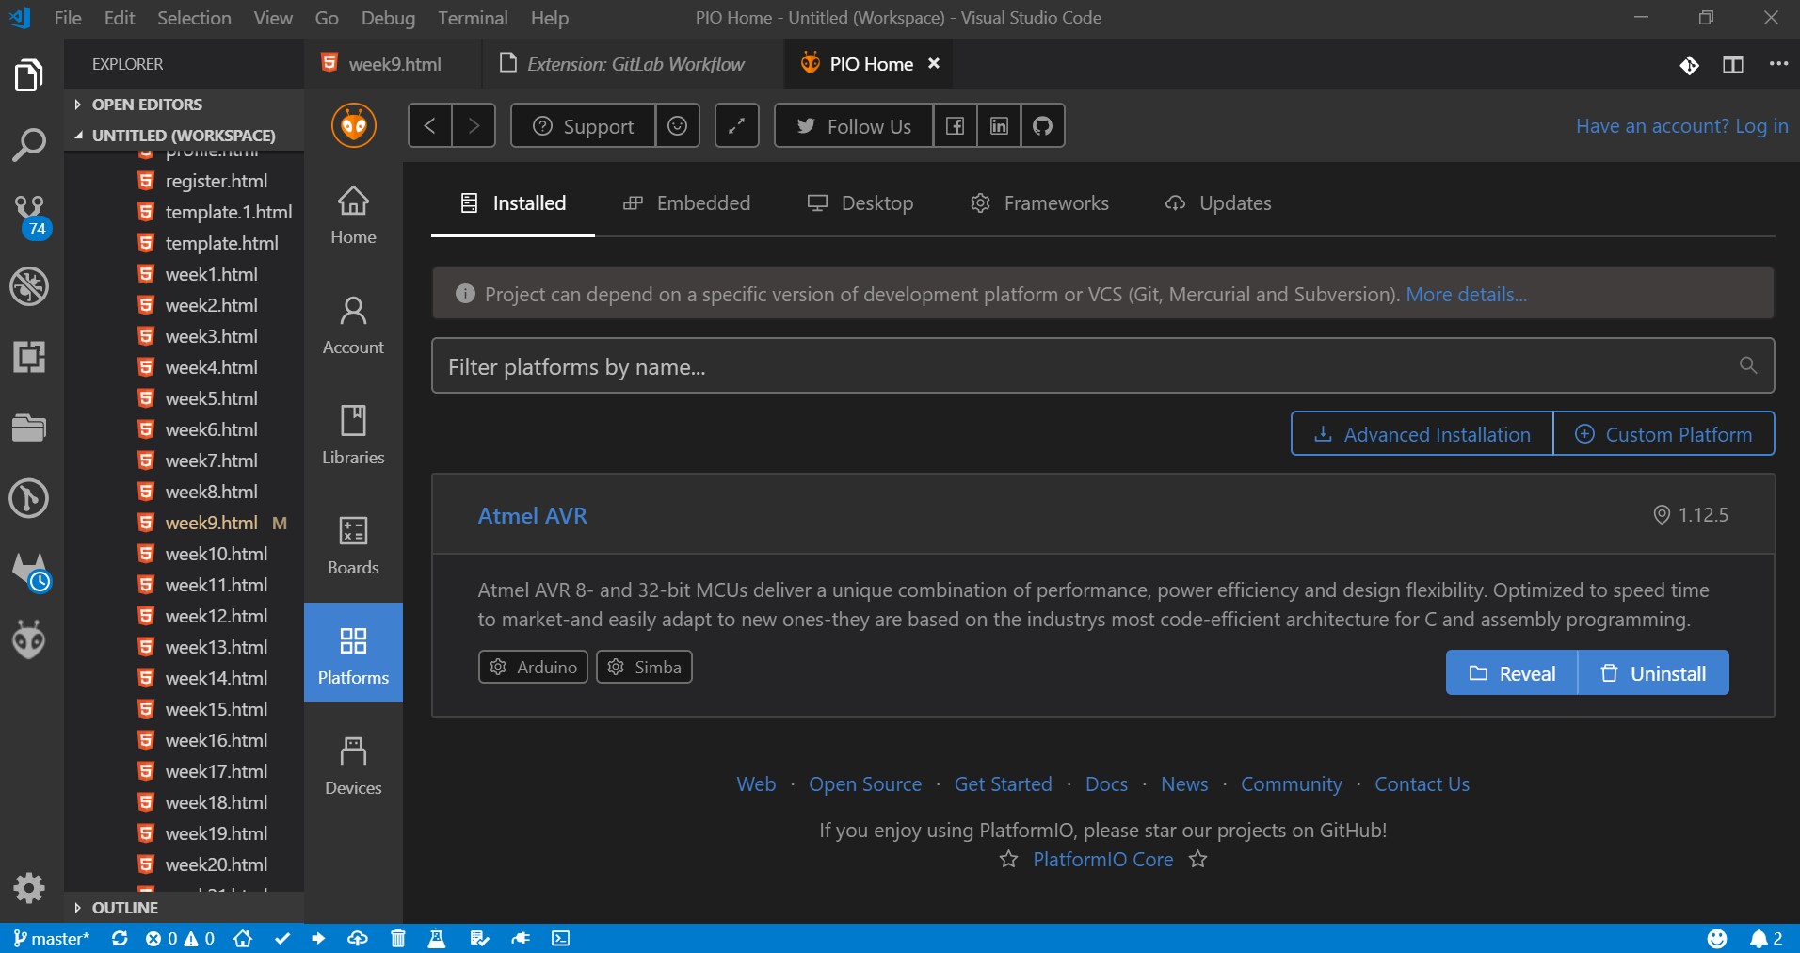This screenshot has height=953, width=1800.
Task: Click the errors and warnings count in status bar
Action: point(180,938)
